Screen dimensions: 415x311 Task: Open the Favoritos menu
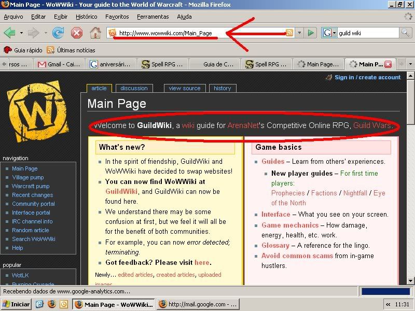[x=117, y=17]
